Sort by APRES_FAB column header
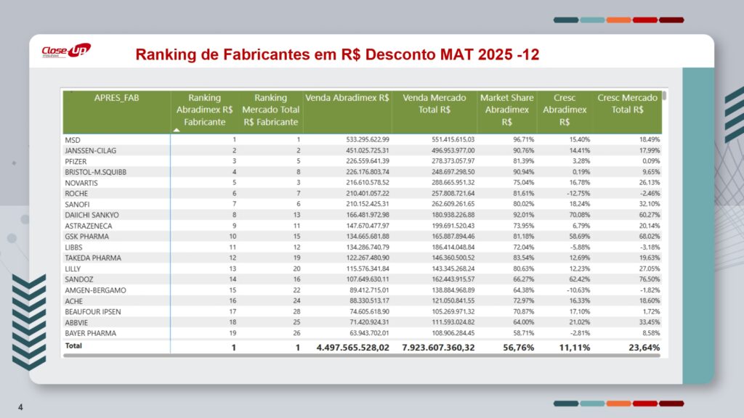 click(116, 98)
